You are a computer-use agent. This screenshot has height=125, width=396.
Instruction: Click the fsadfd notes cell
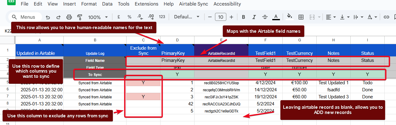pos(334,90)
